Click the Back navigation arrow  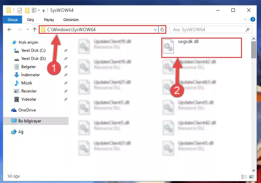coord(10,29)
